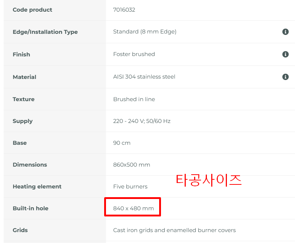Image resolution: width=295 pixels, height=243 pixels.
Task: Open the Finish row info icon
Action: click(x=286, y=54)
